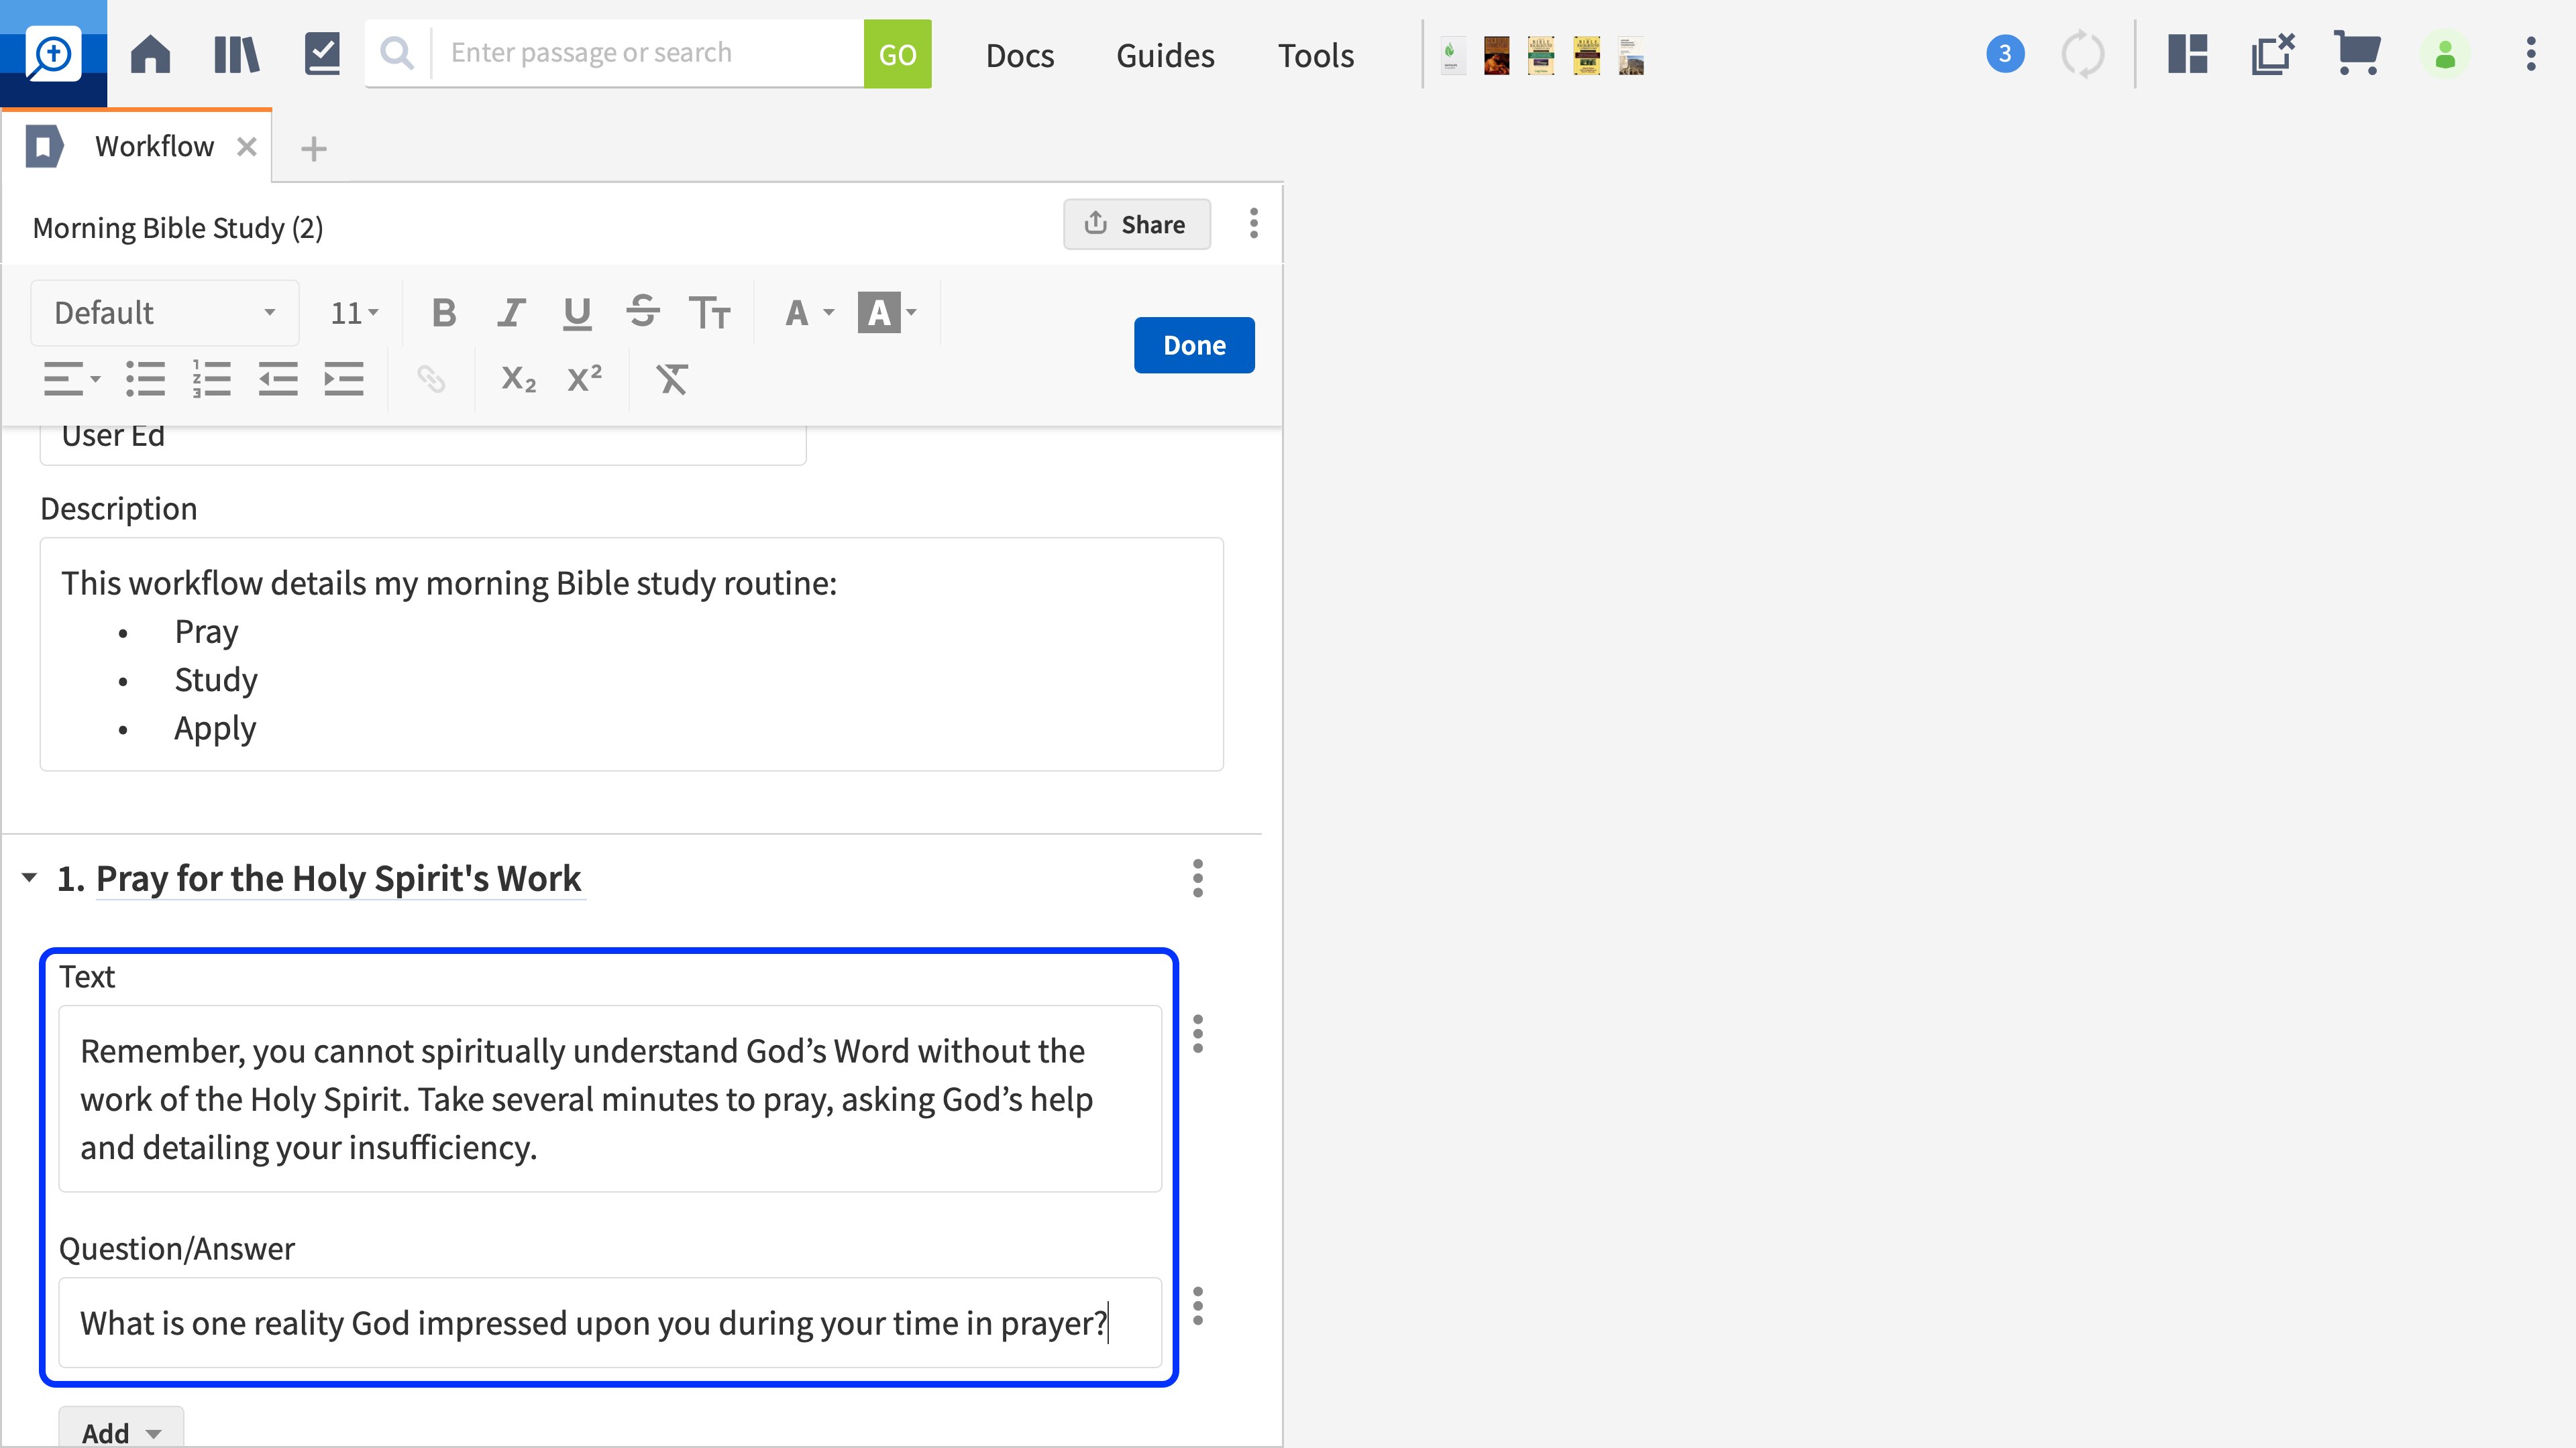
Task: Click the Share button
Action: point(1136,224)
